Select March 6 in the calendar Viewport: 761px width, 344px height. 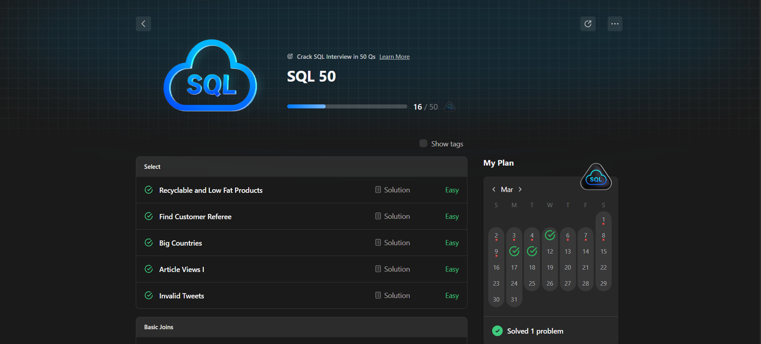(568, 236)
